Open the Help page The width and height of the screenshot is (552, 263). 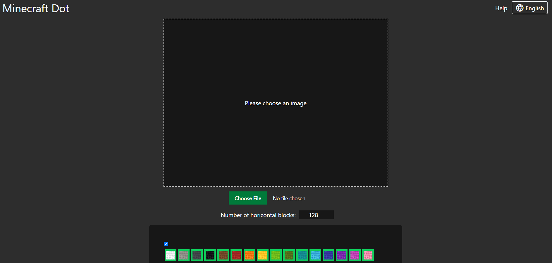point(501,8)
